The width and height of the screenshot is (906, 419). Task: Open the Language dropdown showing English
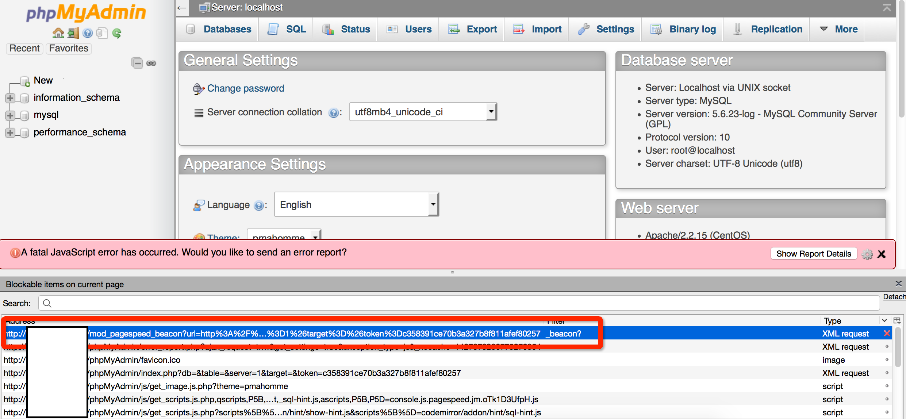pyautogui.click(x=357, y=204)
